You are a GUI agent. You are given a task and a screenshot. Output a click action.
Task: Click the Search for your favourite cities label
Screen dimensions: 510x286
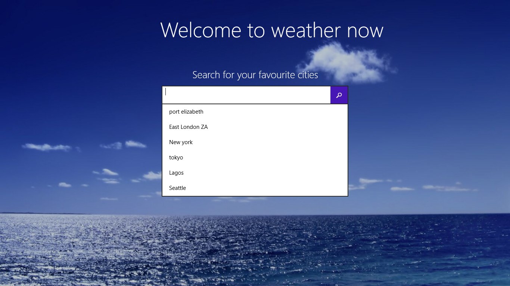coord(255,75)
